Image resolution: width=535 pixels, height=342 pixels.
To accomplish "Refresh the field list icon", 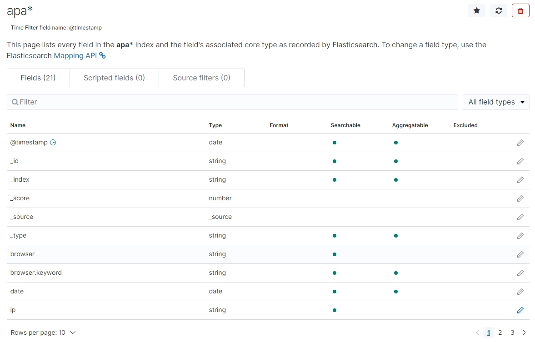I will (499, 10).
